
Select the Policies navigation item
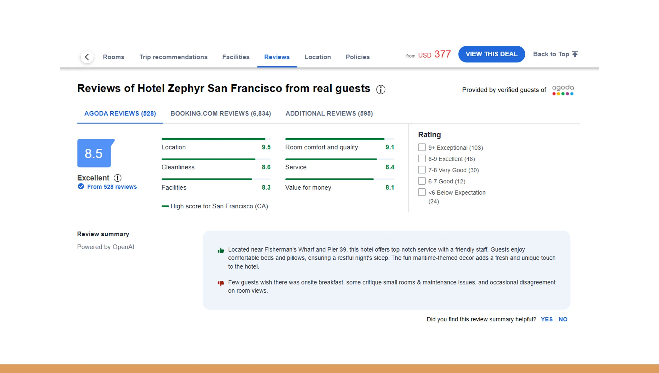tap(357, 57)
